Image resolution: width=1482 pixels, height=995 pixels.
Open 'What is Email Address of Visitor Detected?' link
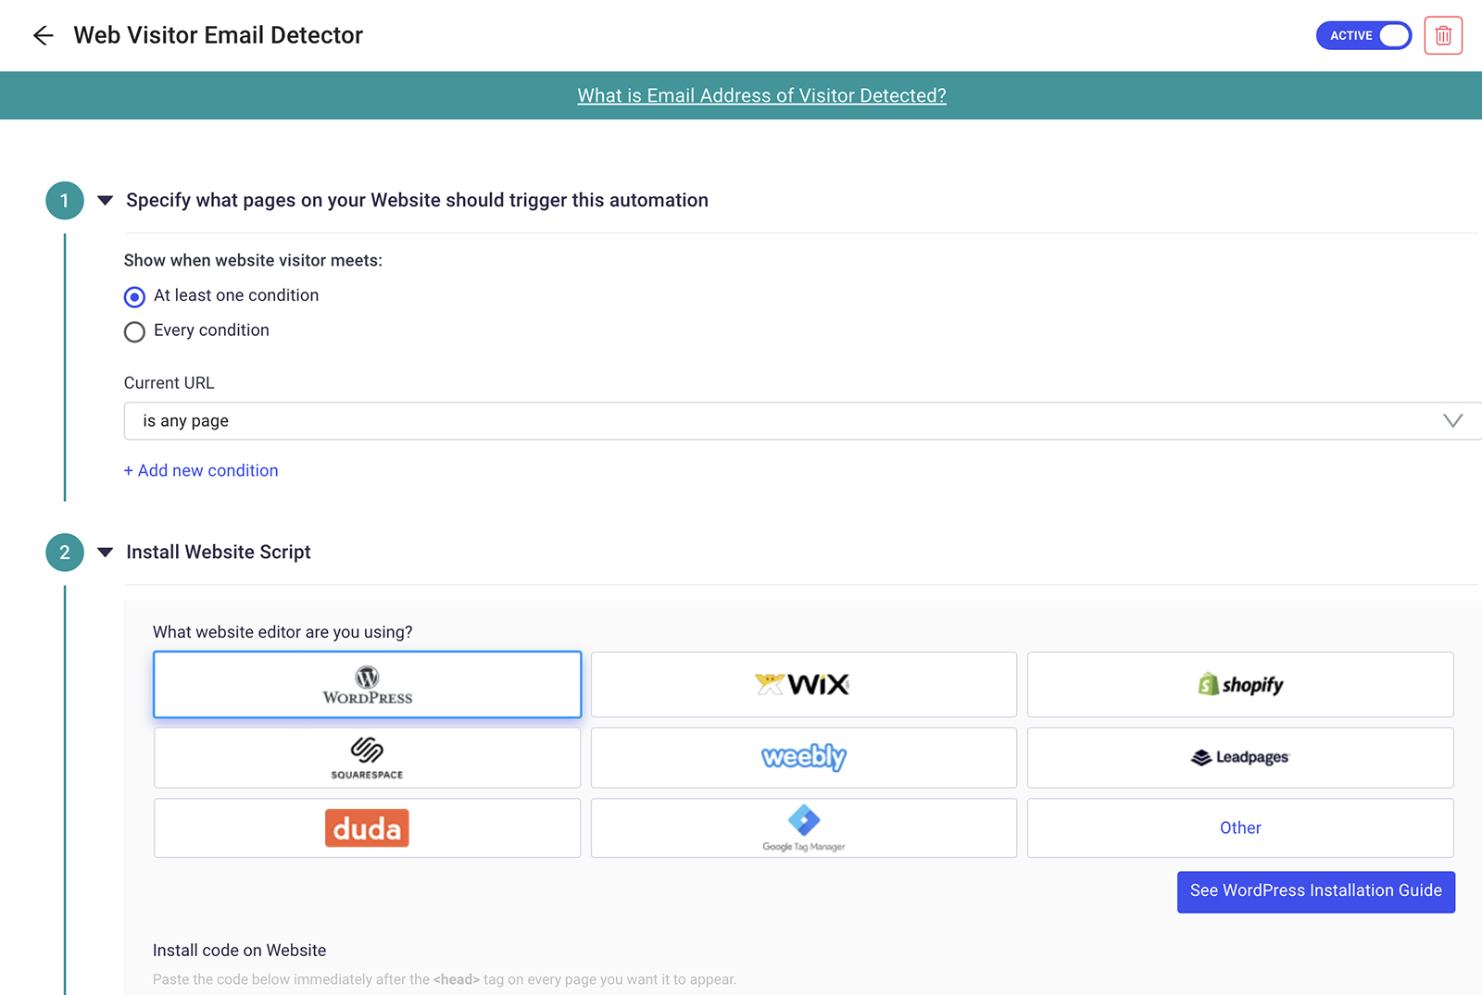click(x=761, y=95)
